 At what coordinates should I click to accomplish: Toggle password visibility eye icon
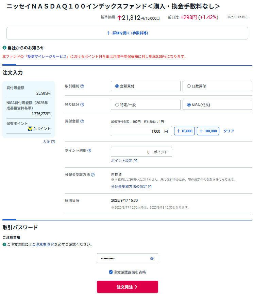coord(152,259)
